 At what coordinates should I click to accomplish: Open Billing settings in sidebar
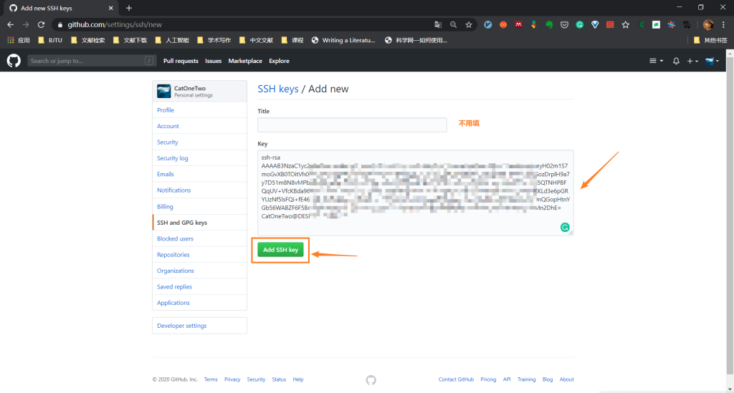[x=199, y=207]
